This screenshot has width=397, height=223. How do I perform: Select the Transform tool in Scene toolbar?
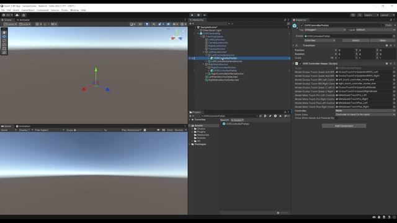tap(4, 53)
